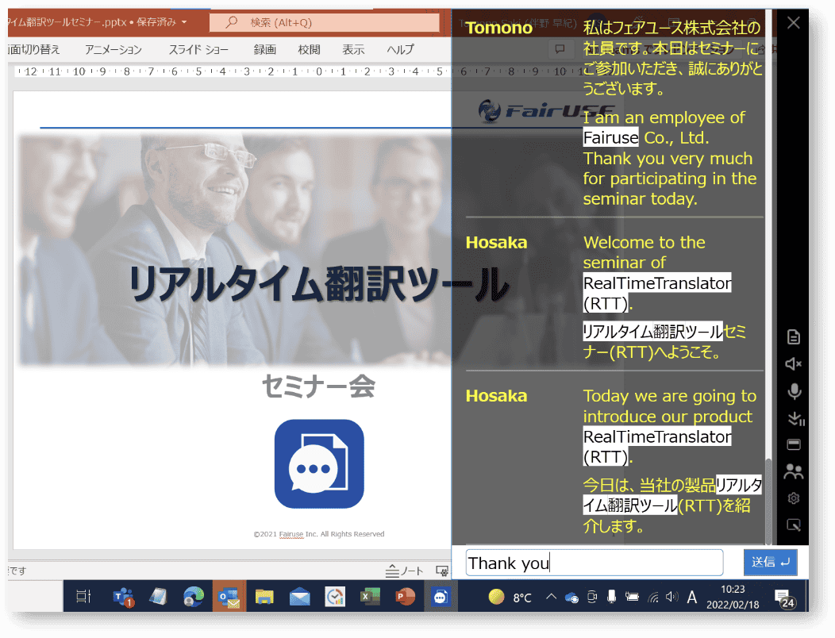The width and height of the screenshot is (835, 638).
Task: Open PowerPoint from the taskbar
Action: click(406, 597)
